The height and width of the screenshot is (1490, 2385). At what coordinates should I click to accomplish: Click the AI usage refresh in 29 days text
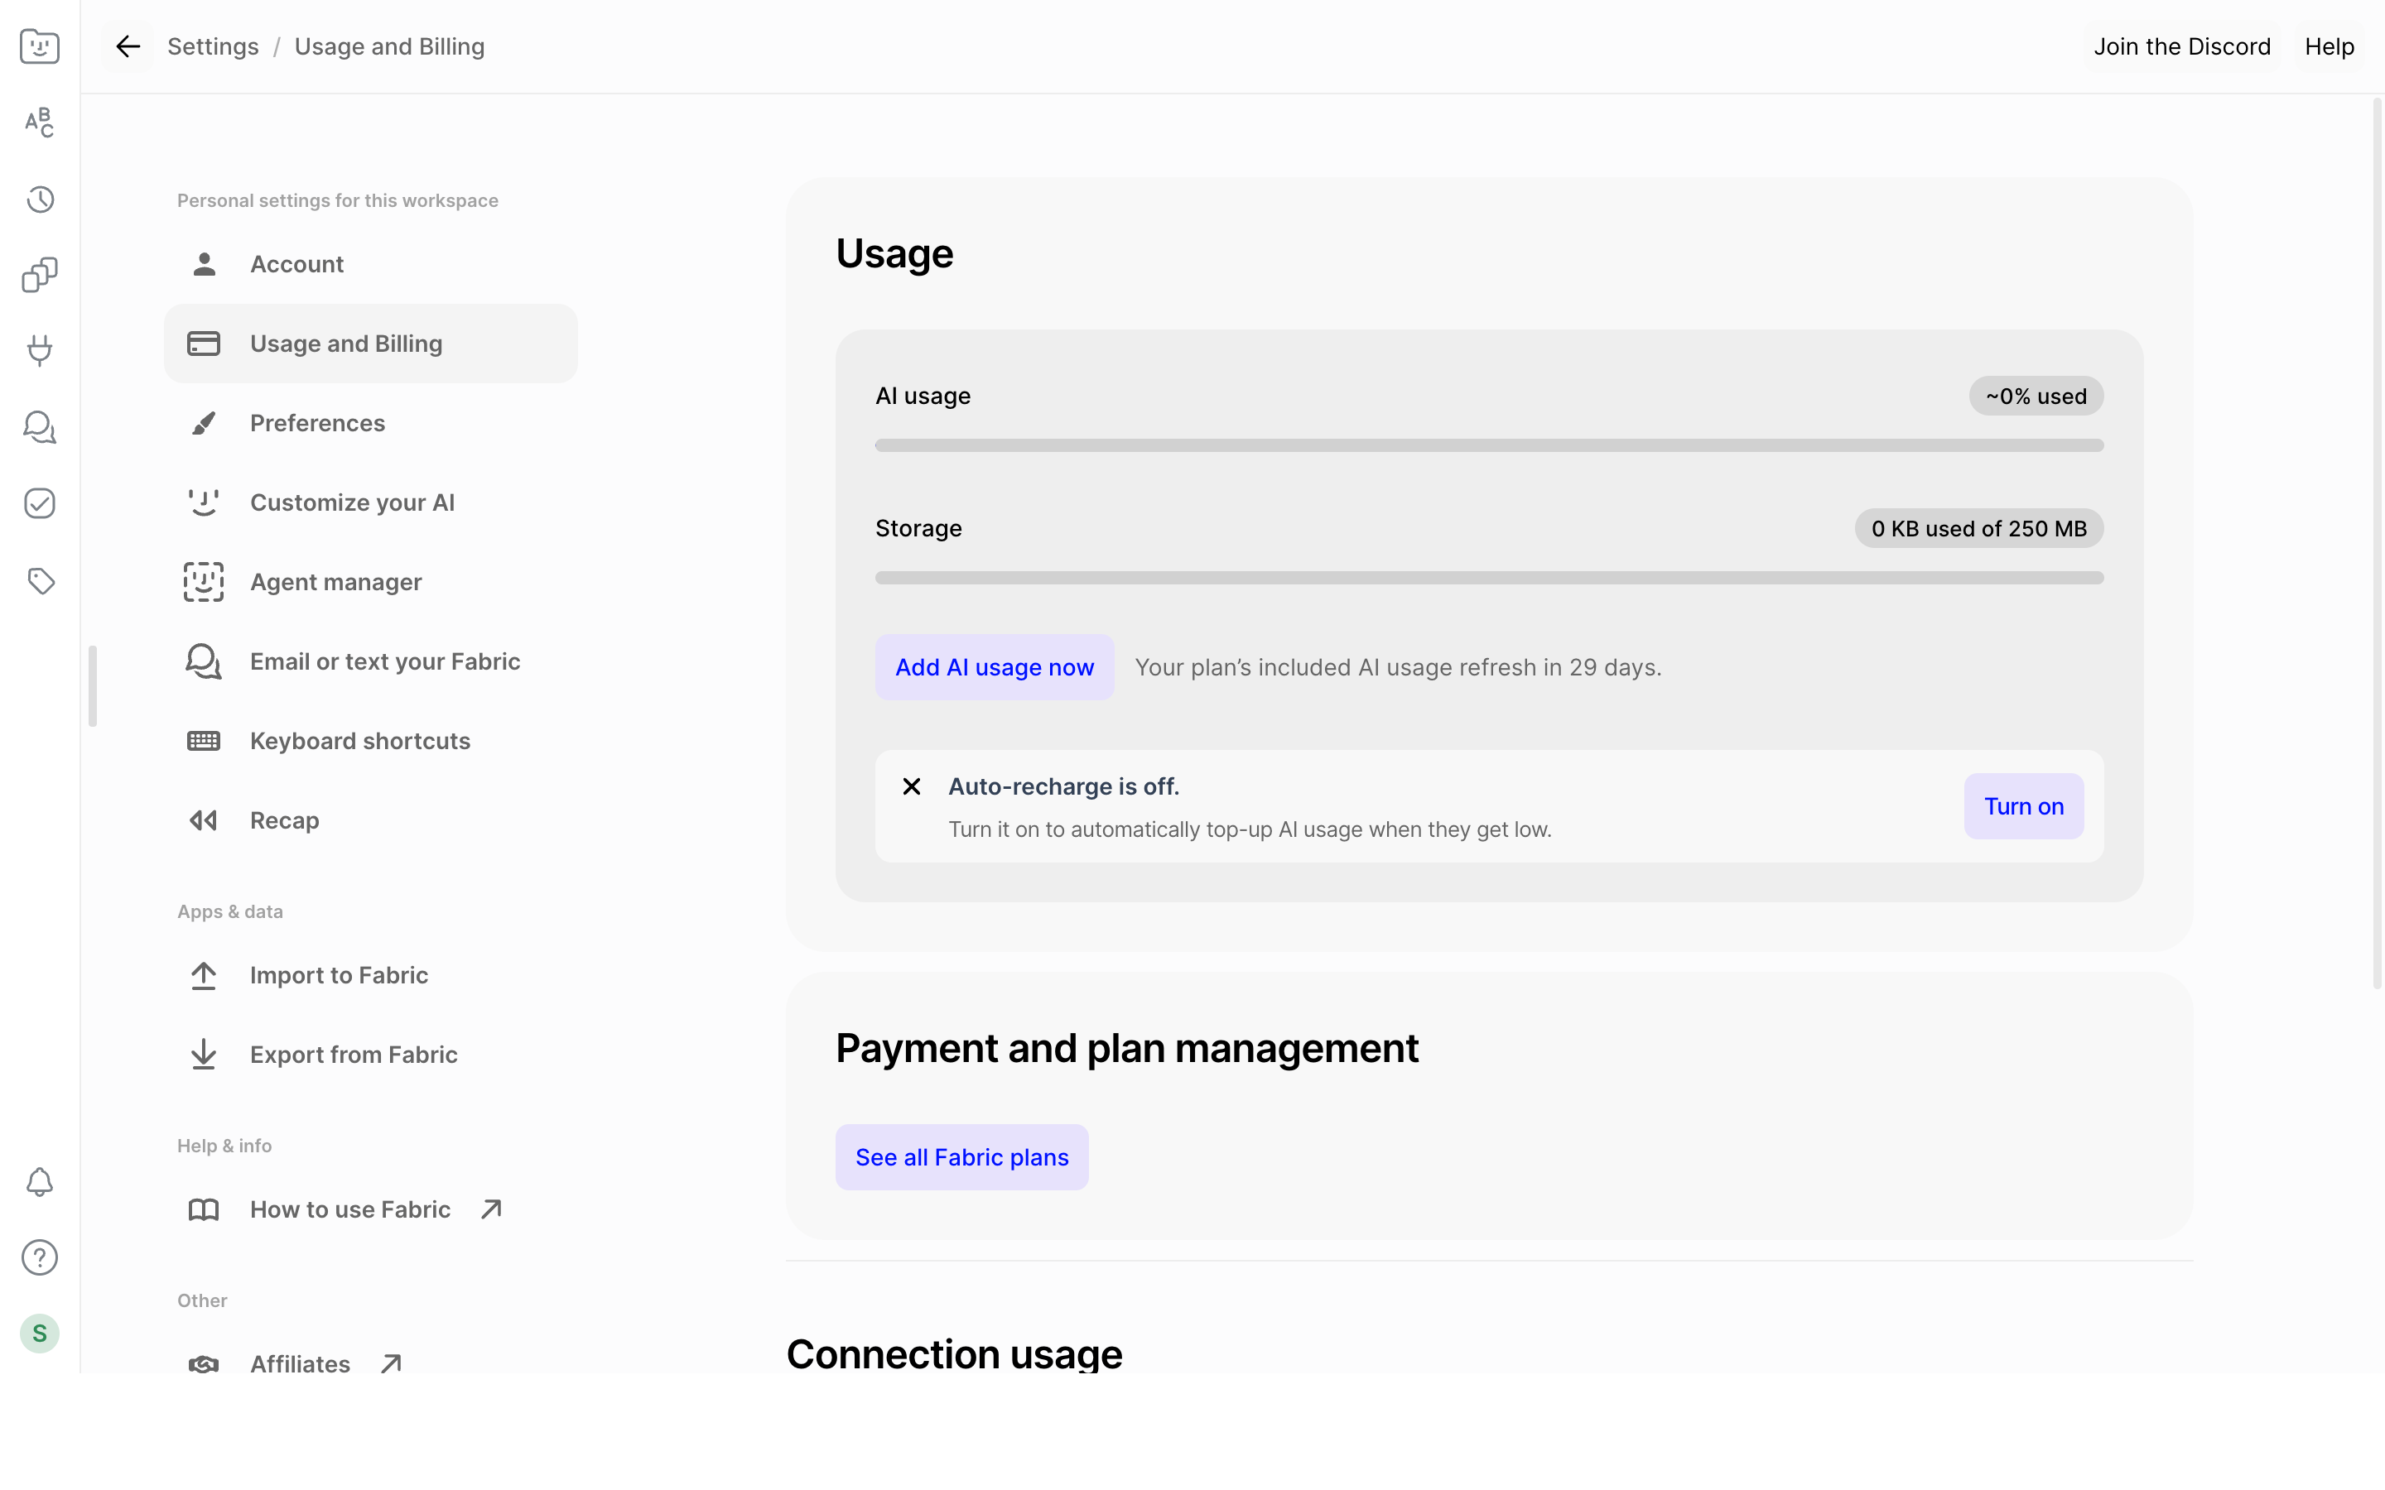coord(1398,667)
